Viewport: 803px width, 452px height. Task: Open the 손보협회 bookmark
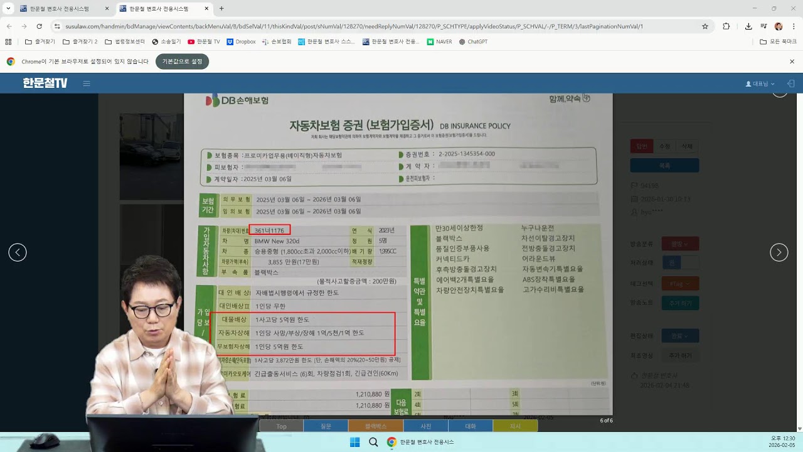tap(277, 41)
